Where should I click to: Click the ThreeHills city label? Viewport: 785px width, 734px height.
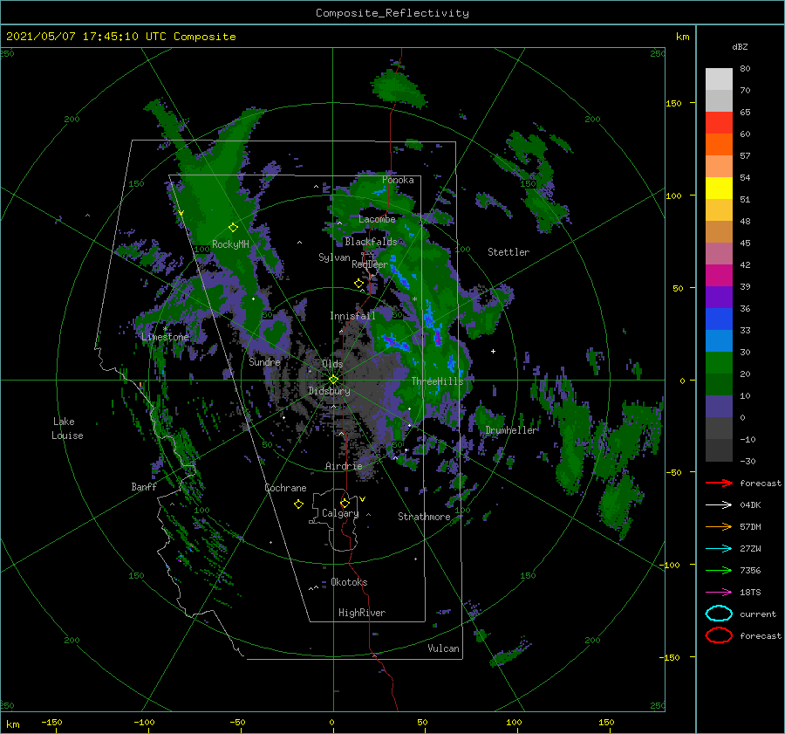(x=438, y=381)
